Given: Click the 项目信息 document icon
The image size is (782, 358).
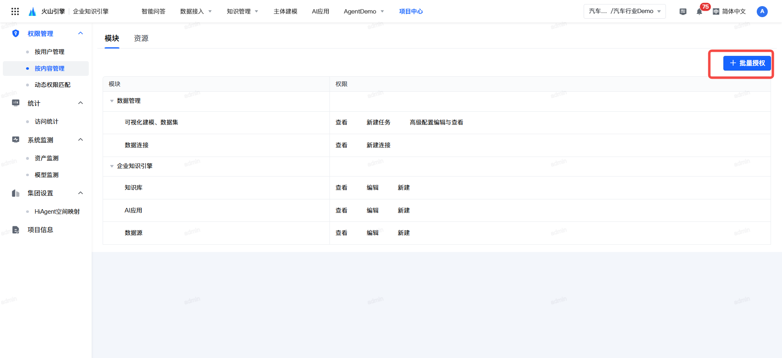Looking at the screenshot, I should coord(16,230).
